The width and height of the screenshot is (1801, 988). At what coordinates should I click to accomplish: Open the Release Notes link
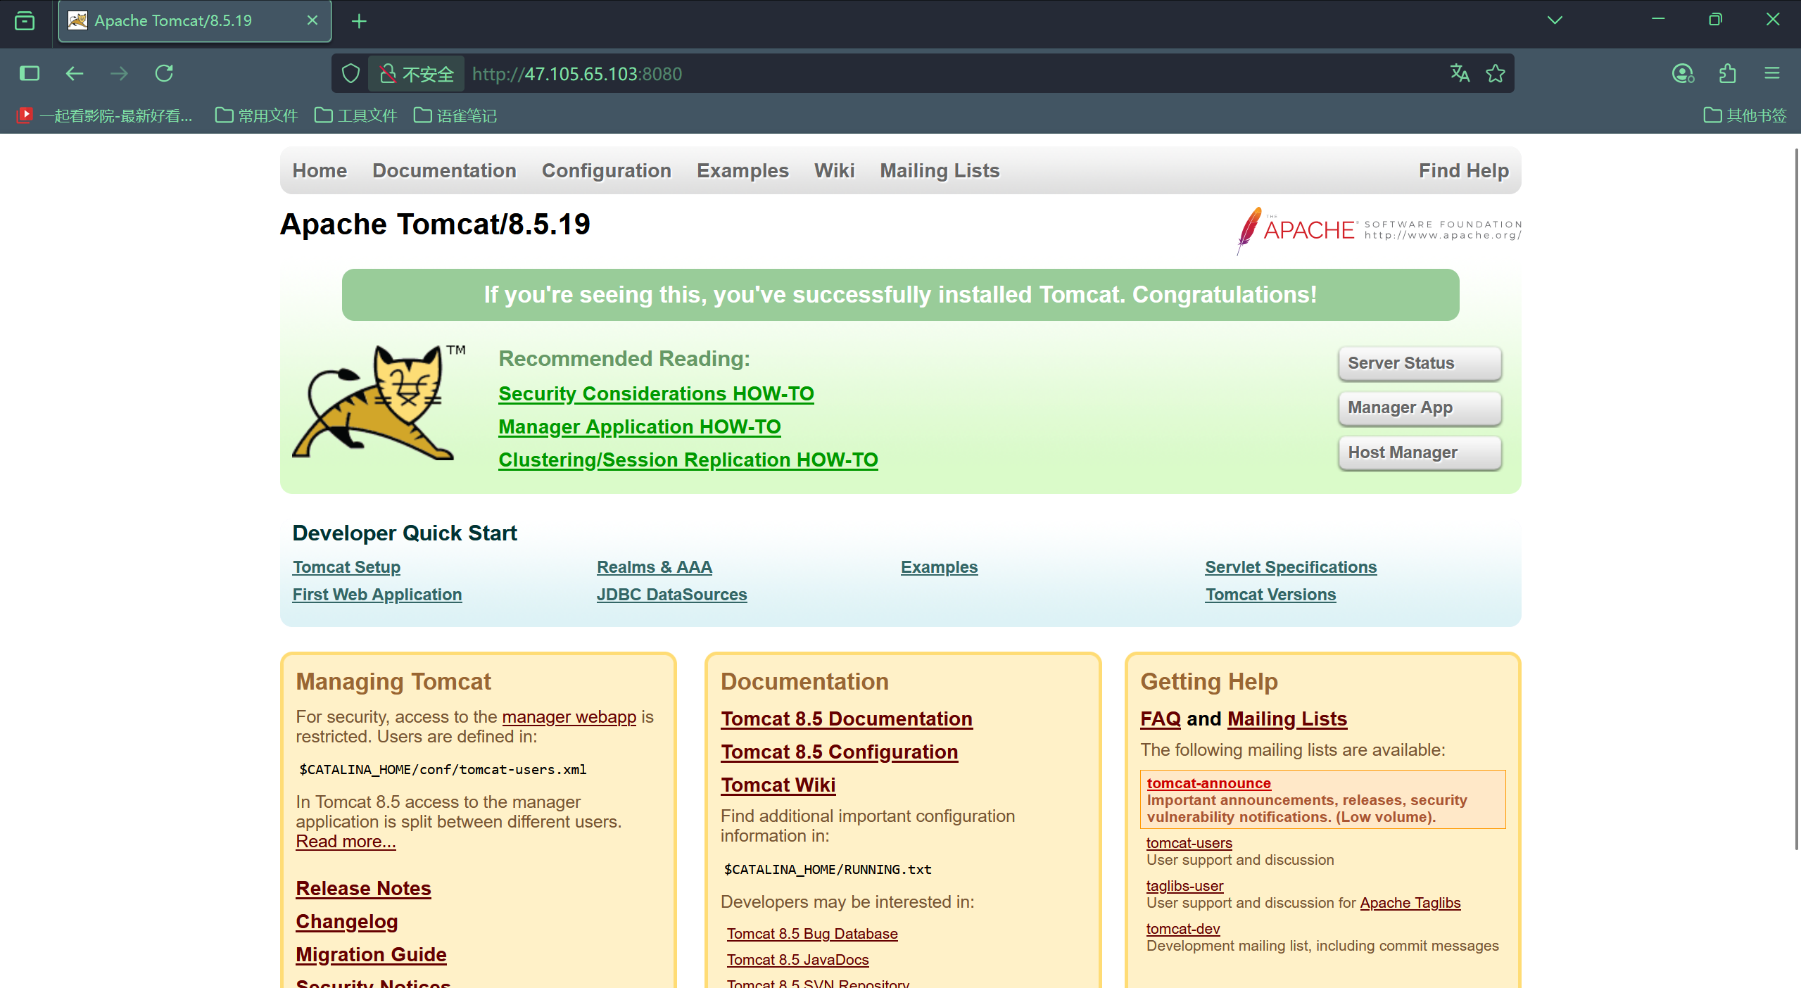point(363,888)
